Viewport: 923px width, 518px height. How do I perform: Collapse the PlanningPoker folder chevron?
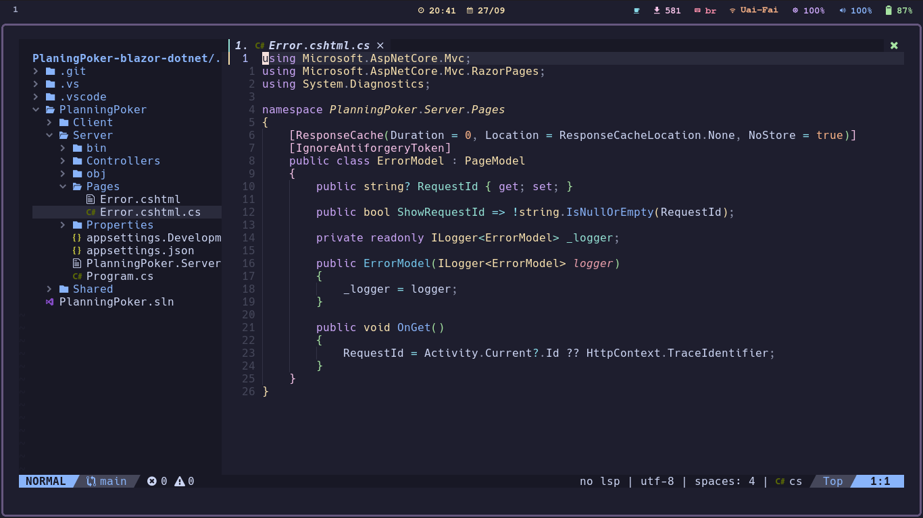point(36,110)
